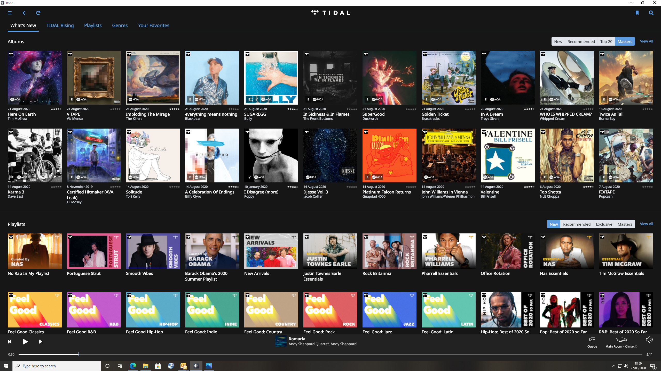Open the Nas Essentials playlist cover
Screen dimensions: 661x371
pos(567,251)
